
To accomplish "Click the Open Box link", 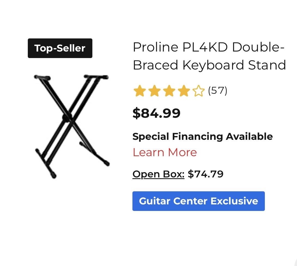I will 158,174.
